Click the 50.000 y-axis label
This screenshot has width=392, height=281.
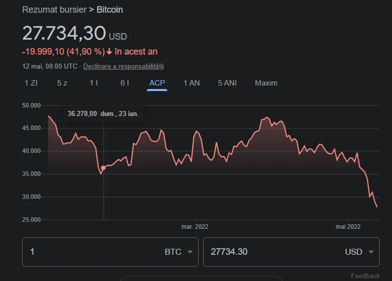pyautogui.click(x=31, y=106)
